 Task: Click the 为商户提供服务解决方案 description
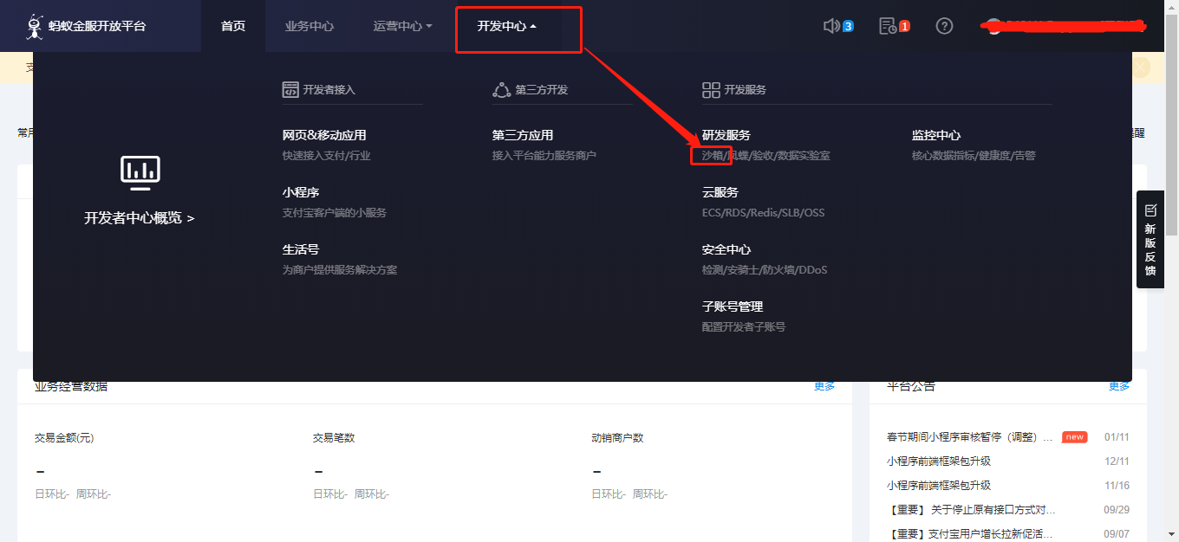[x=340, y=270]
